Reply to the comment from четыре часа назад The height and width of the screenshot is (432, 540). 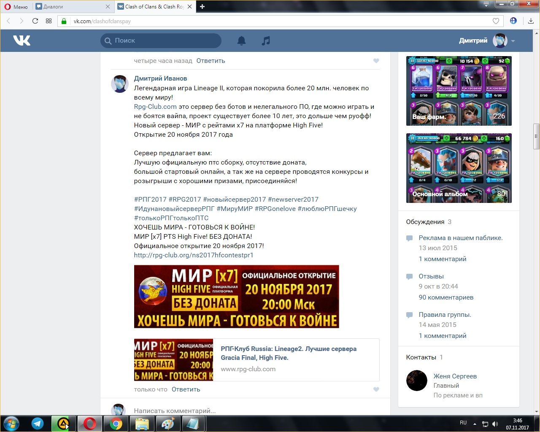211,61
